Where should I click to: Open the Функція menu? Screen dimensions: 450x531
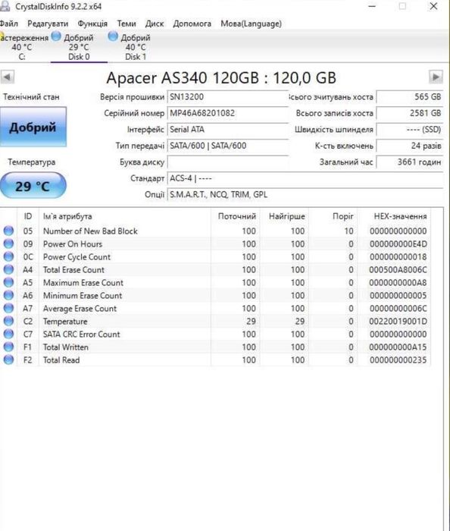(x=92, y=24)
